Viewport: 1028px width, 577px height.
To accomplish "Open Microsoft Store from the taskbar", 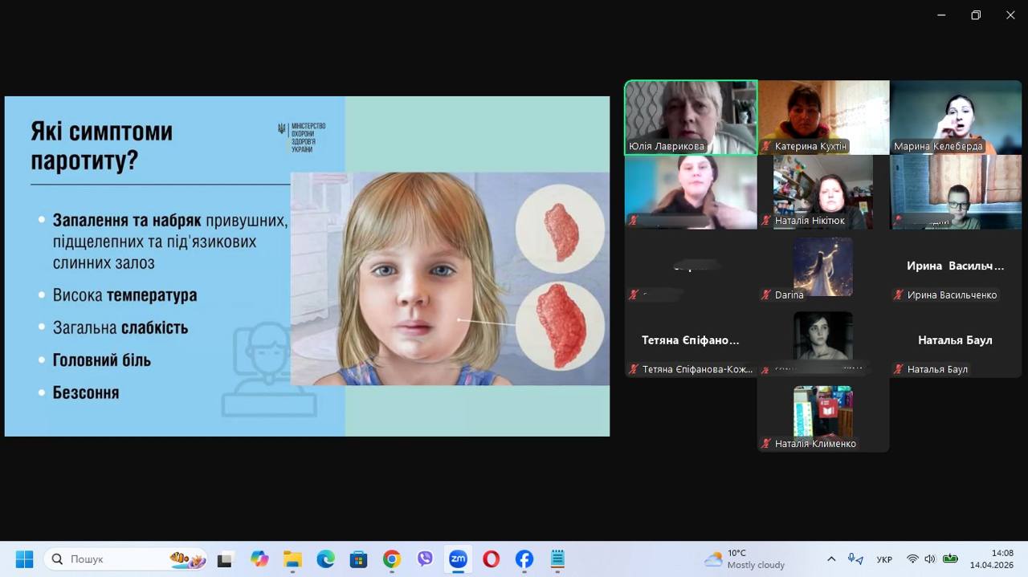I will [x=358, y=559].
